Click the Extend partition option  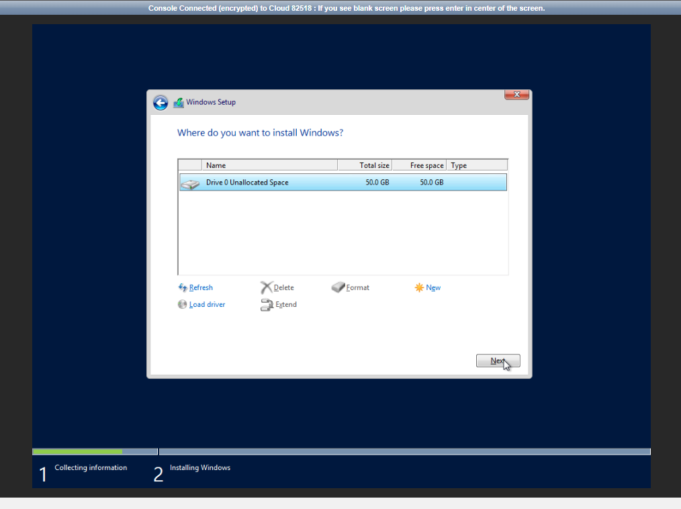pos(286,304)
